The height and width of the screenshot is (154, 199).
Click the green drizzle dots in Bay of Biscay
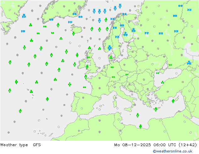84,87
